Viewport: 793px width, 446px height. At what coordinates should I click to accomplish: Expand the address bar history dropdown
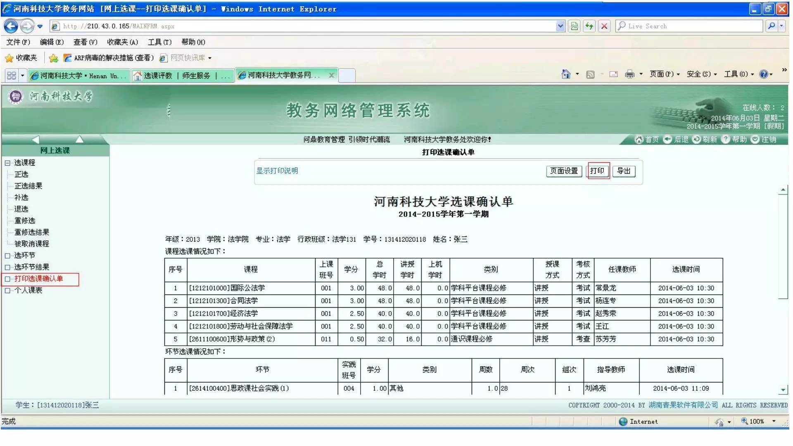point(560,26)
